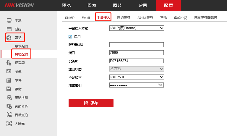Open the 本地 sidebar section
The height and width of the screenshot is (136, 227).
[x=18, y=20]
